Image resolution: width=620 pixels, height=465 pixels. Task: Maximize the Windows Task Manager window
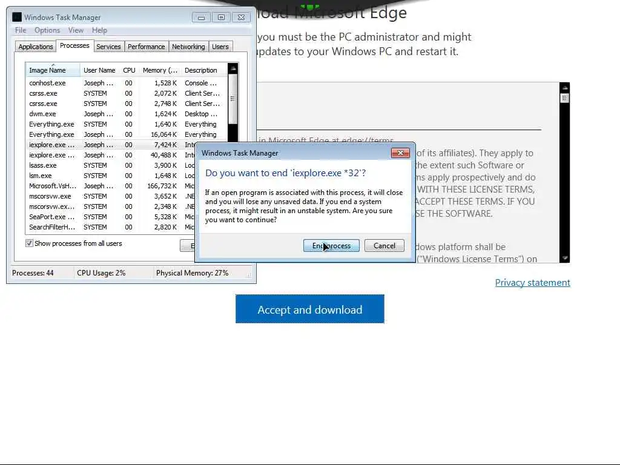click(x=221, y=18)
